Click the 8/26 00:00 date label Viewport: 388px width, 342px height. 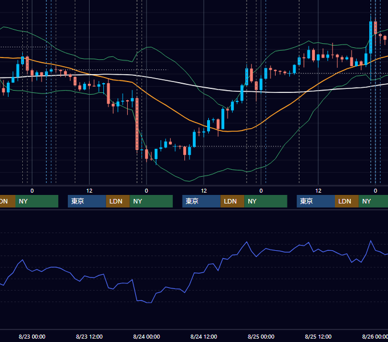point(375,336)
